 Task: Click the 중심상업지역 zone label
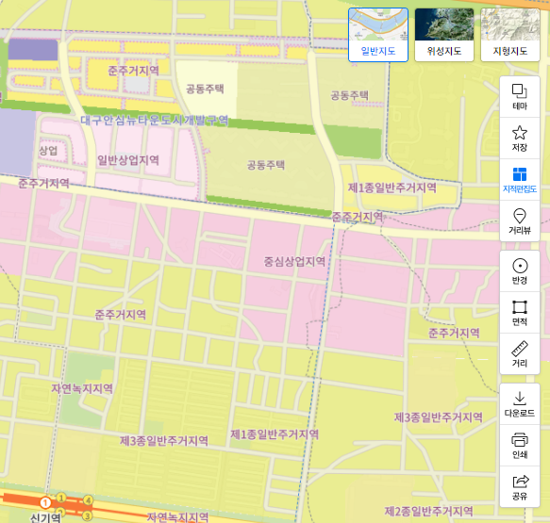click(x=294, y=261)
